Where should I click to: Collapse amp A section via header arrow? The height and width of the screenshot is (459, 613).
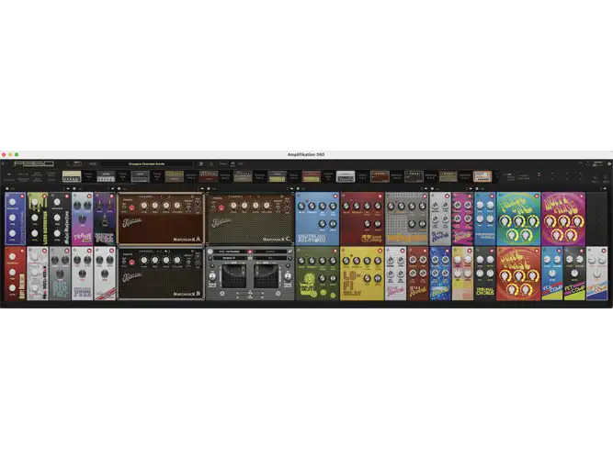[x=202, y=189]
